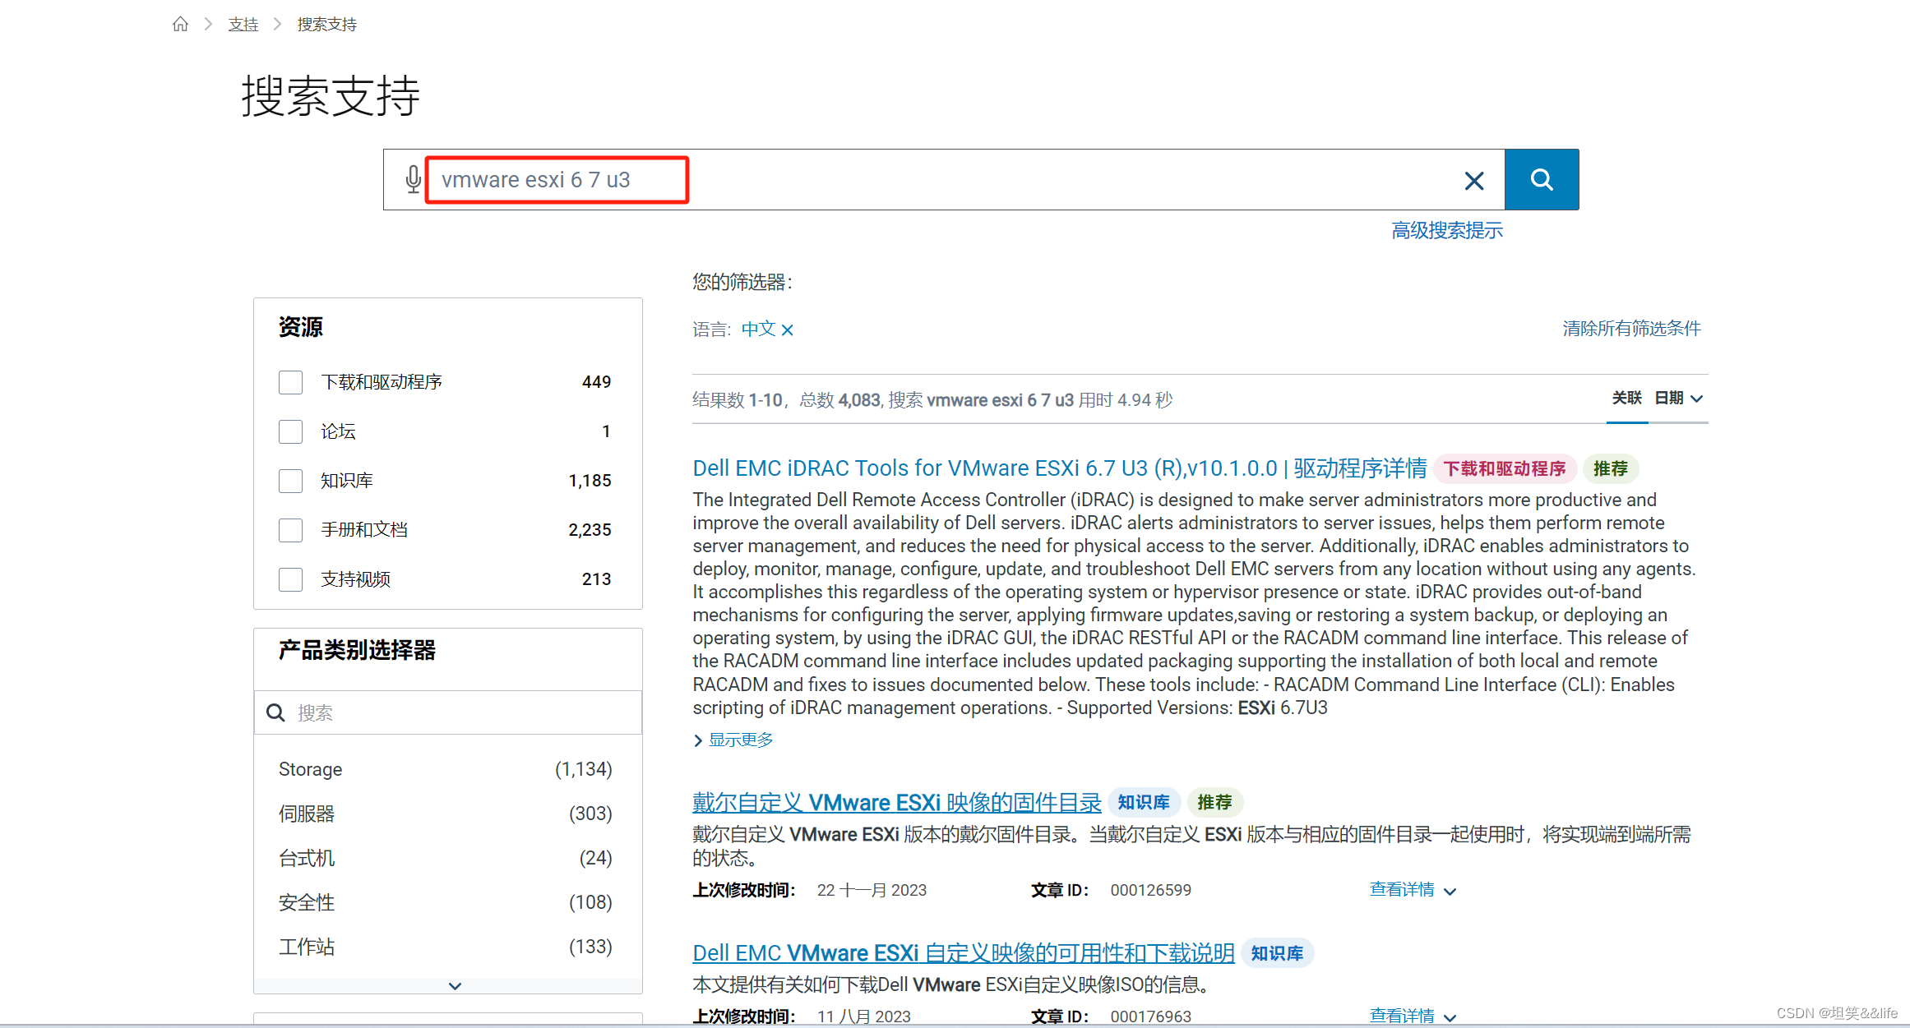Open the 高级搜索提示 link
1910x1028 pixels.
(x=1447, y=230)
